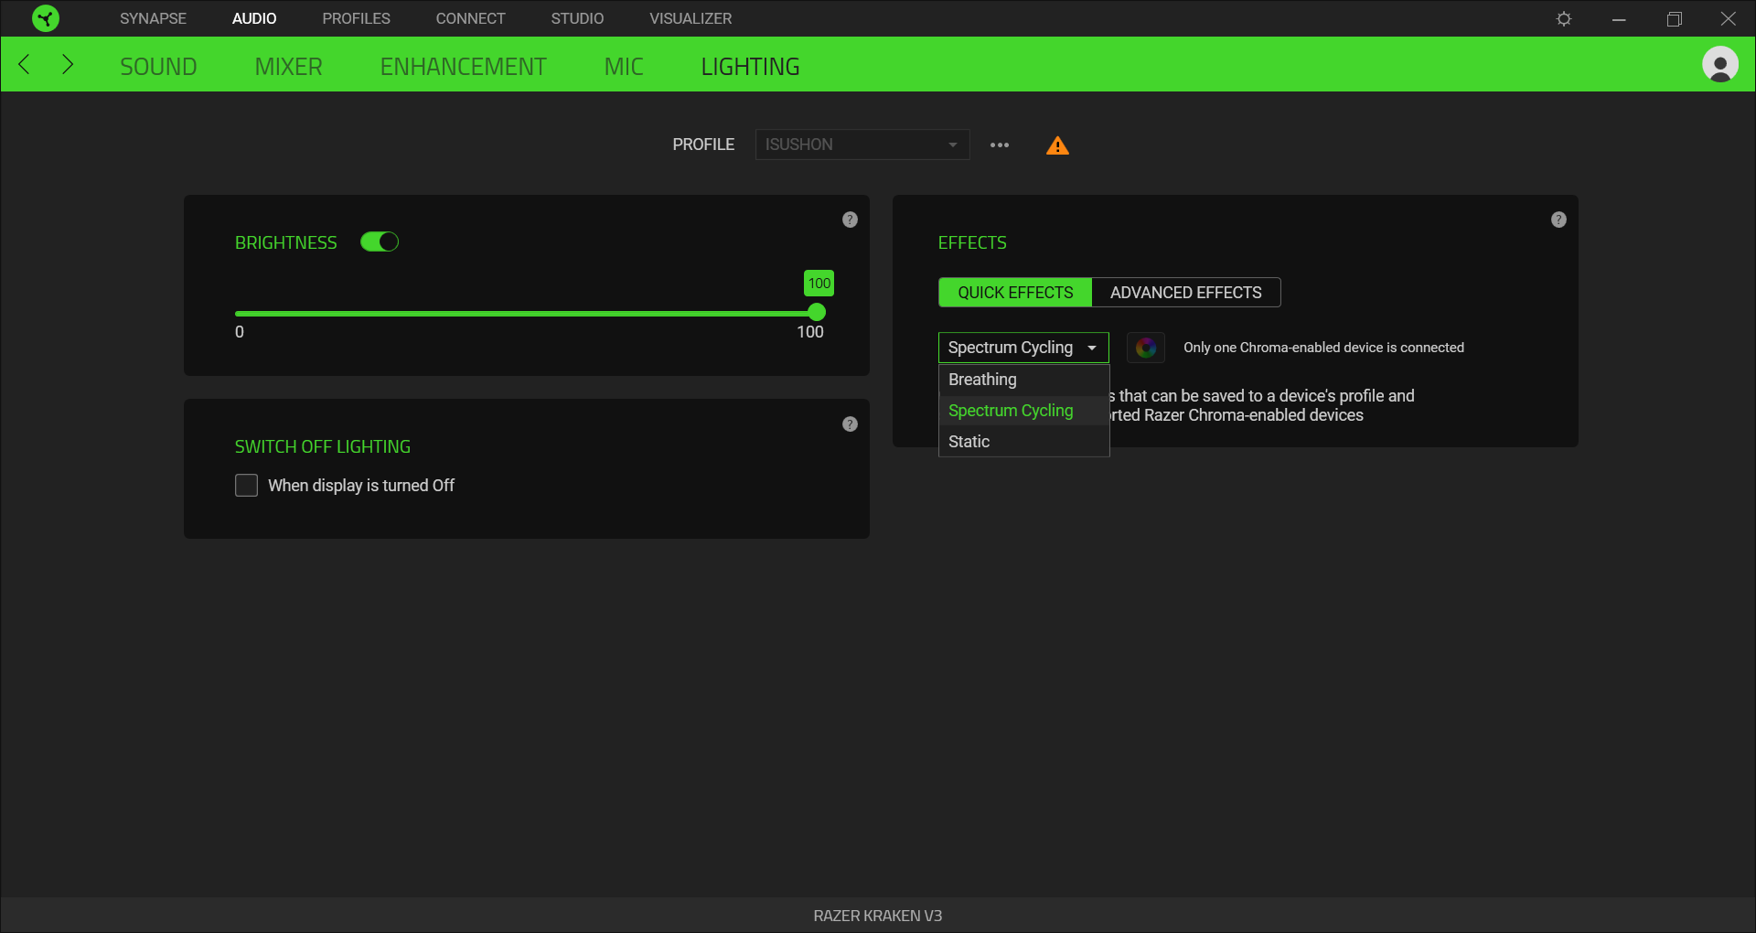
Task: Open the Visualizer top menu
Action: coord(691,18)
